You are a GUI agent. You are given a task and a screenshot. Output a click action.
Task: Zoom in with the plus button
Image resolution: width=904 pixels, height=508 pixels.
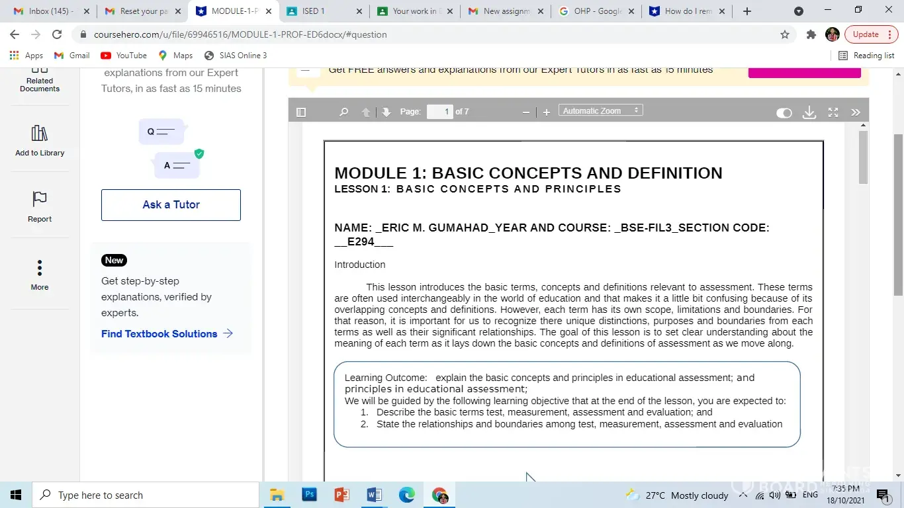(x=546, y=112)
